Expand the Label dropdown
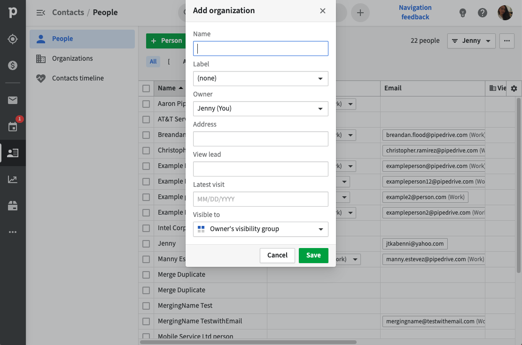This screenshot has height=345, width=522. click(260, 79)
